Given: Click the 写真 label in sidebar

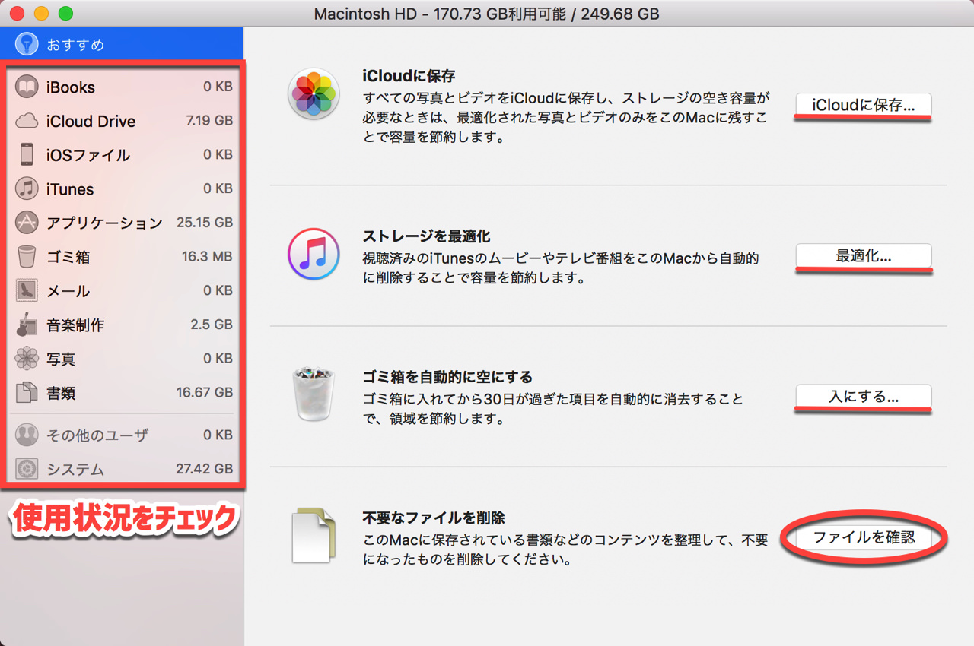Looking at the screenshot, I should tap(61, 359).
